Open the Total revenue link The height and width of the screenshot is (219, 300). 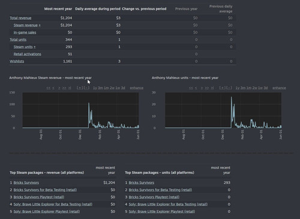(20, 18)
